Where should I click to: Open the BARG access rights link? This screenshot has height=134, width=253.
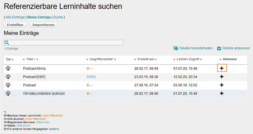tap(91, 77)
